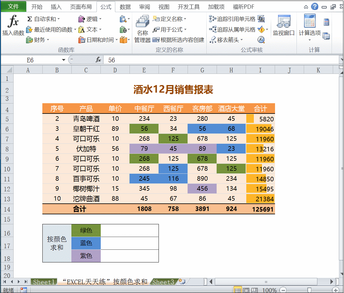Expand the error checking dropdown arrow
344x293 pixels.
pyautogui.click(x=267, y=29)
